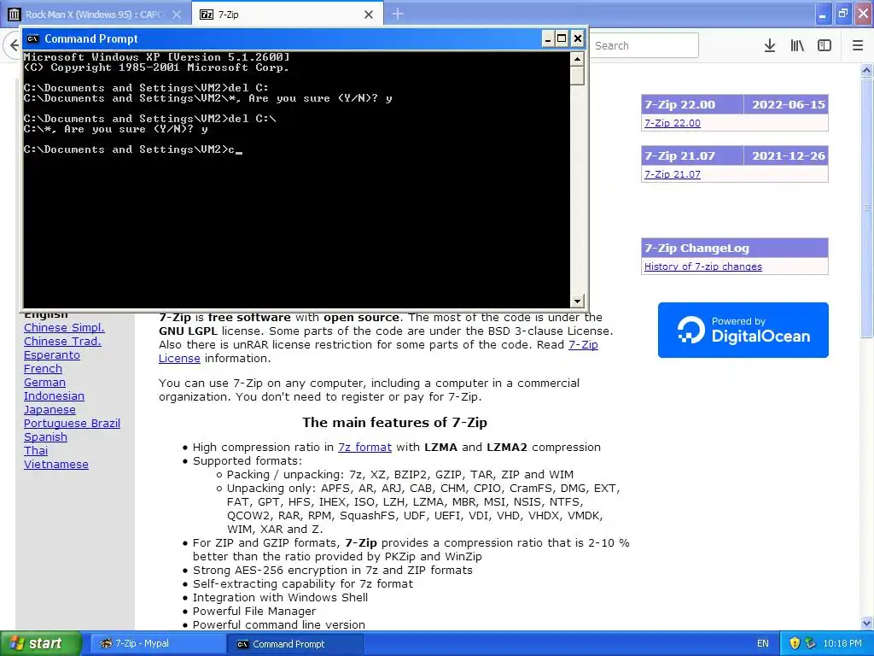Click the 2022-06-15 date cell

click(x=787, y=104)
